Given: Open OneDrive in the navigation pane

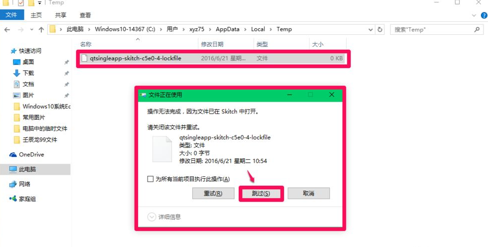Looking at the screenshot, I should pyautogui.click(x=31, y=154).
